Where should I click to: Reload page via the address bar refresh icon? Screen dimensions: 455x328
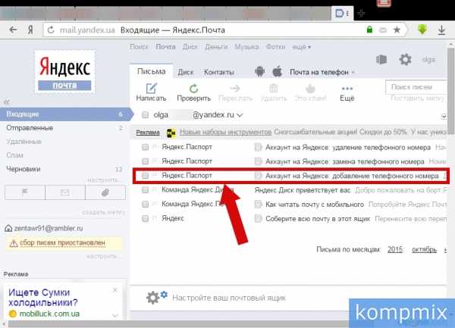pyautogui.click(x=51, y=30)
